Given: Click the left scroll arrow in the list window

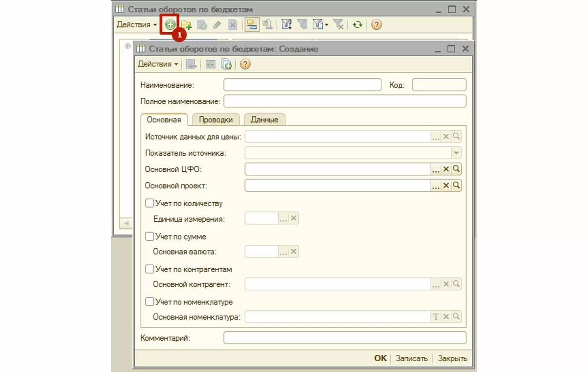Looking at the screenshot, I should pyautogui.click(x=126, y=223).
